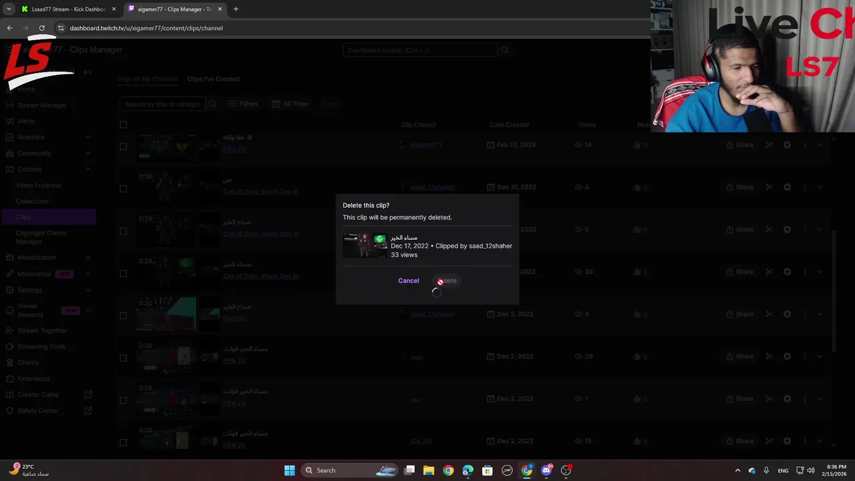This screenshot has height=481, width=855.
Task: Focus the Dashboard Search field
Action: pos(420,50)
